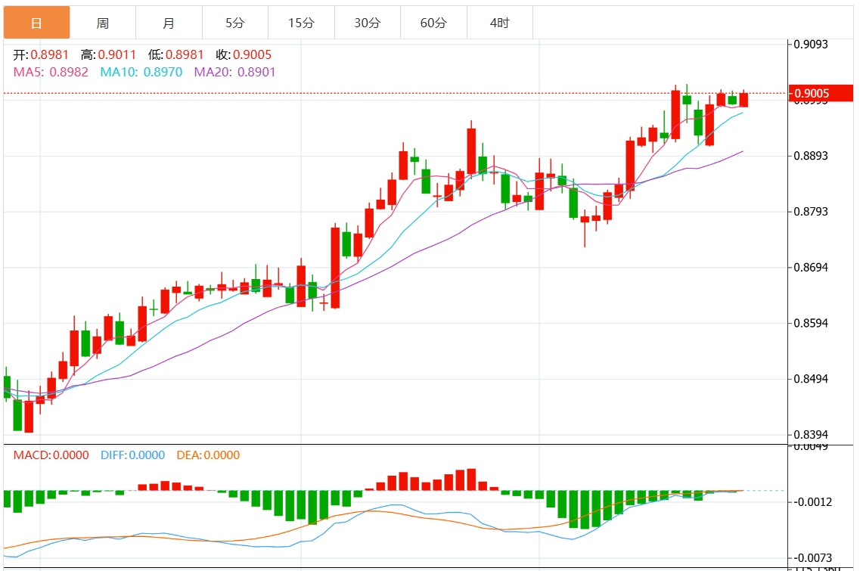
Task: Click the MACD:0.0000 label
Action: (51, 455)
